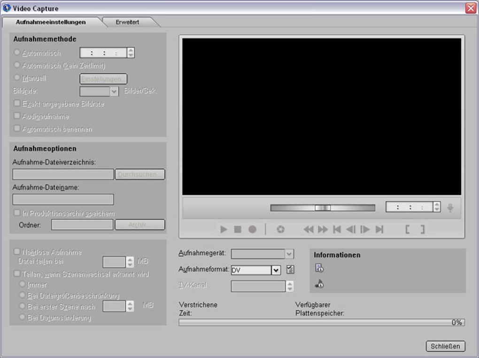This screenshot has width=479, height=358.
Task: Open the Aufnahmegerät dropdown
Action: click(288, 254)
